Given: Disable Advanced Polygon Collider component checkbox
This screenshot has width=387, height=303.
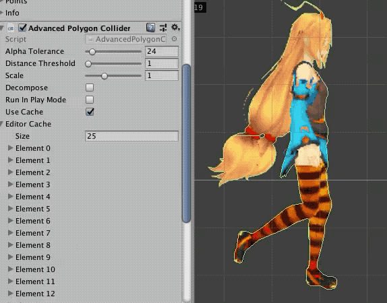Looking at the screenshot, I should [x=22, y=28].
